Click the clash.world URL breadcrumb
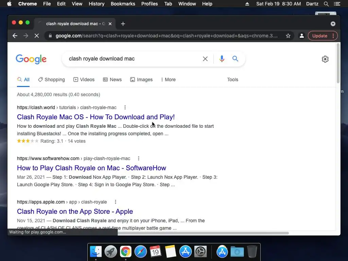348x261 pixels. 67,107
